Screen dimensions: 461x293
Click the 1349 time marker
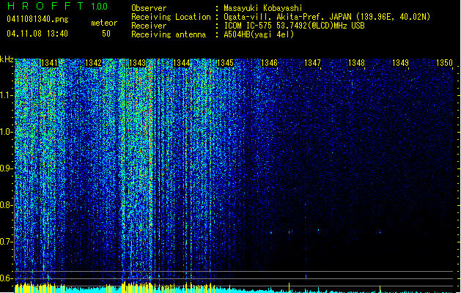click(x=400, y=63)
